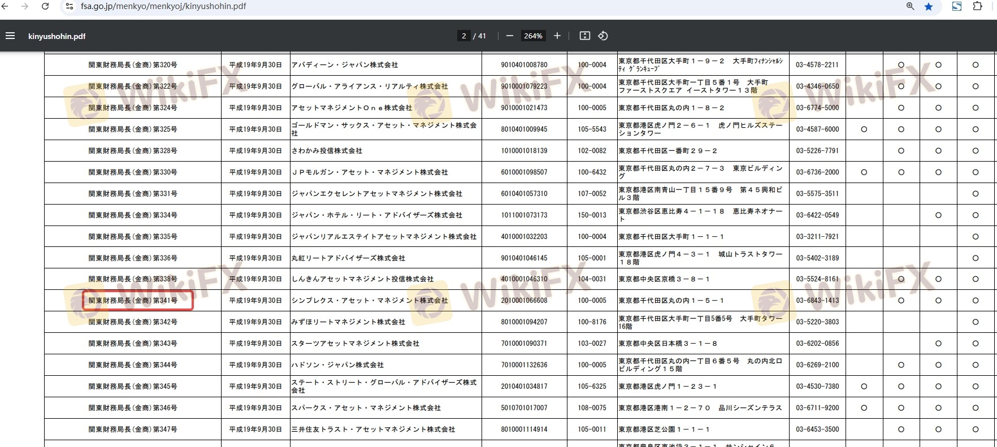Screen dimensions: 997x447
Task: Go back to the previous page
Action: (6, 6)
